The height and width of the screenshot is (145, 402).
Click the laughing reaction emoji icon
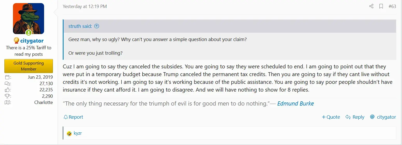(69, 134)
